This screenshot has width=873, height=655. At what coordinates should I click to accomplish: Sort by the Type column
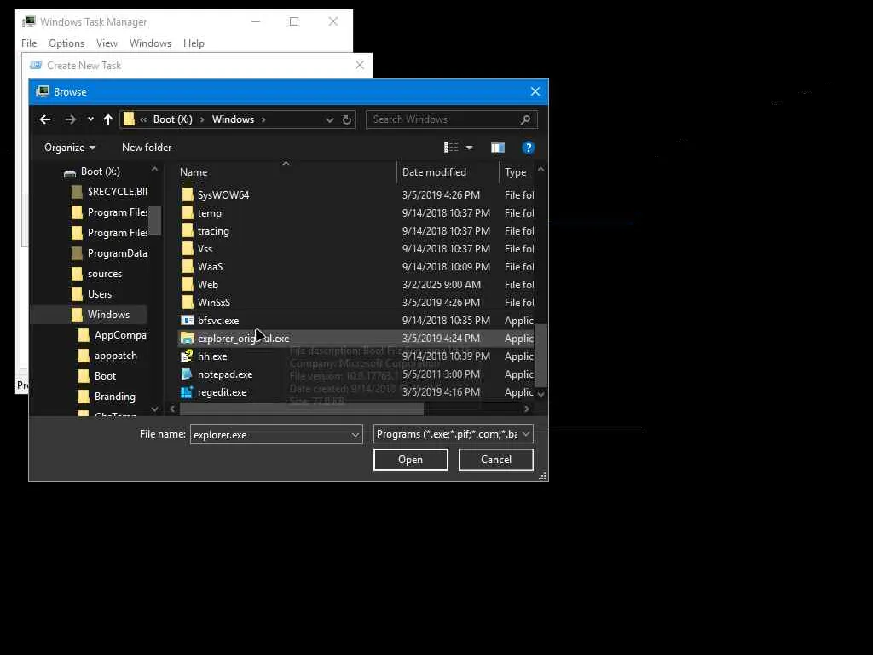point(516,172)
